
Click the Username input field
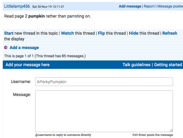pyautogui.click(x=104, y=82)
